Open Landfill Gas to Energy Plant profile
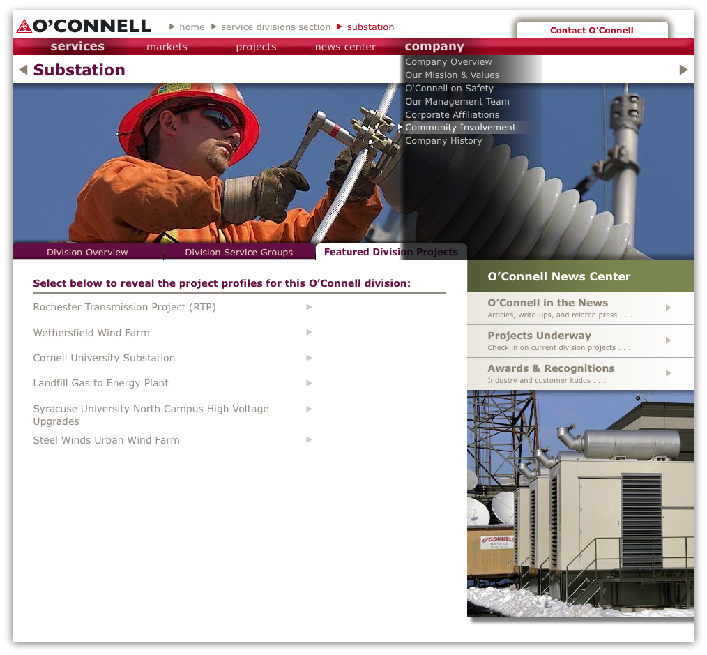707x655 pixels. (100, 384)
